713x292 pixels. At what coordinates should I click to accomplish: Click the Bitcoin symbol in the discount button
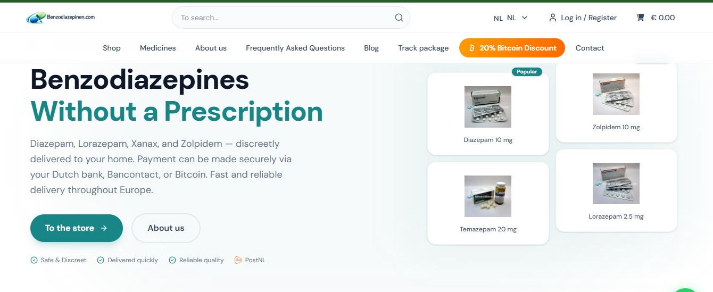[x=471, y=48]
